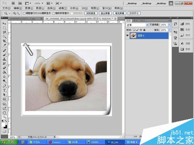This screenshot has height=145, width=194.
Task: Click the Actual Pixels button
Action: (x=91, y=13)
